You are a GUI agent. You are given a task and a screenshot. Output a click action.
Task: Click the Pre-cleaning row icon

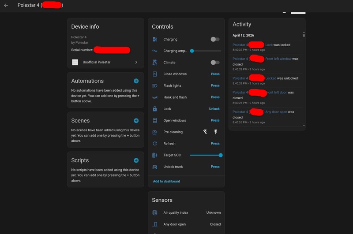click(155, 132)
